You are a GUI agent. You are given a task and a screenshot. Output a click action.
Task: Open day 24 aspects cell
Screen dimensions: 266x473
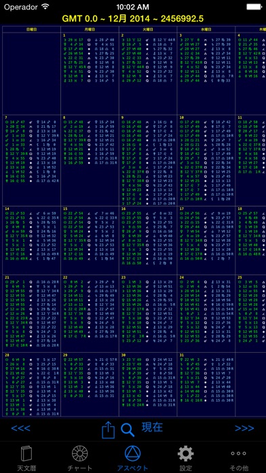[206, 313]
